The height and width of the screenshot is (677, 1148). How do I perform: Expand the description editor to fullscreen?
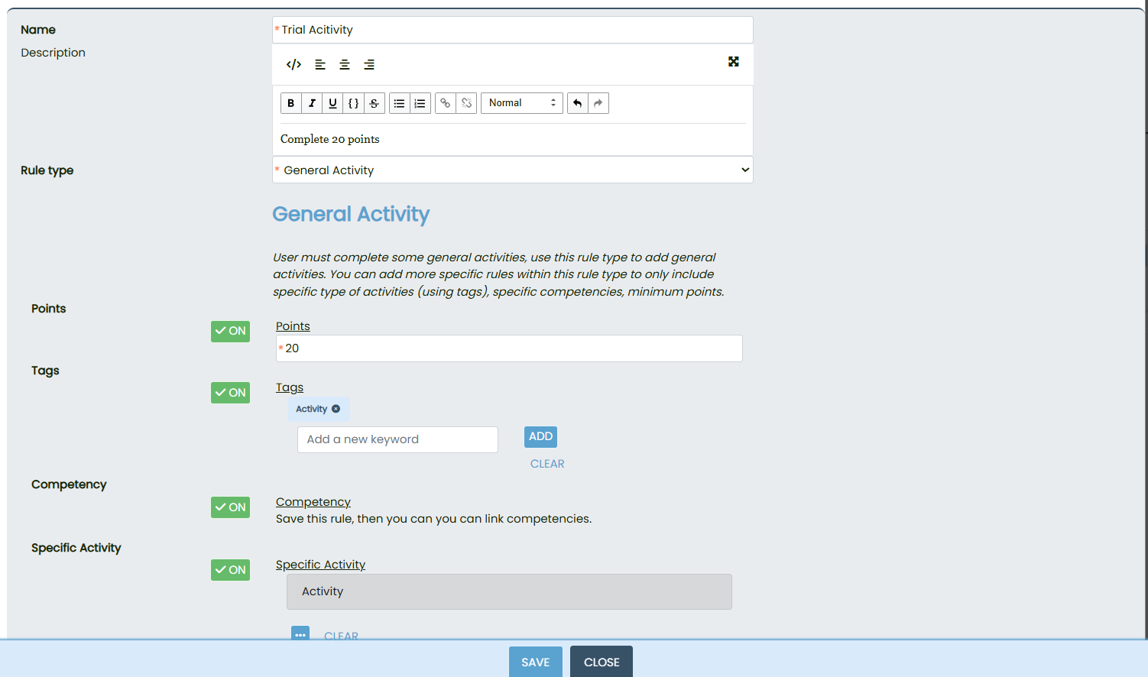(x=733, y=62)
